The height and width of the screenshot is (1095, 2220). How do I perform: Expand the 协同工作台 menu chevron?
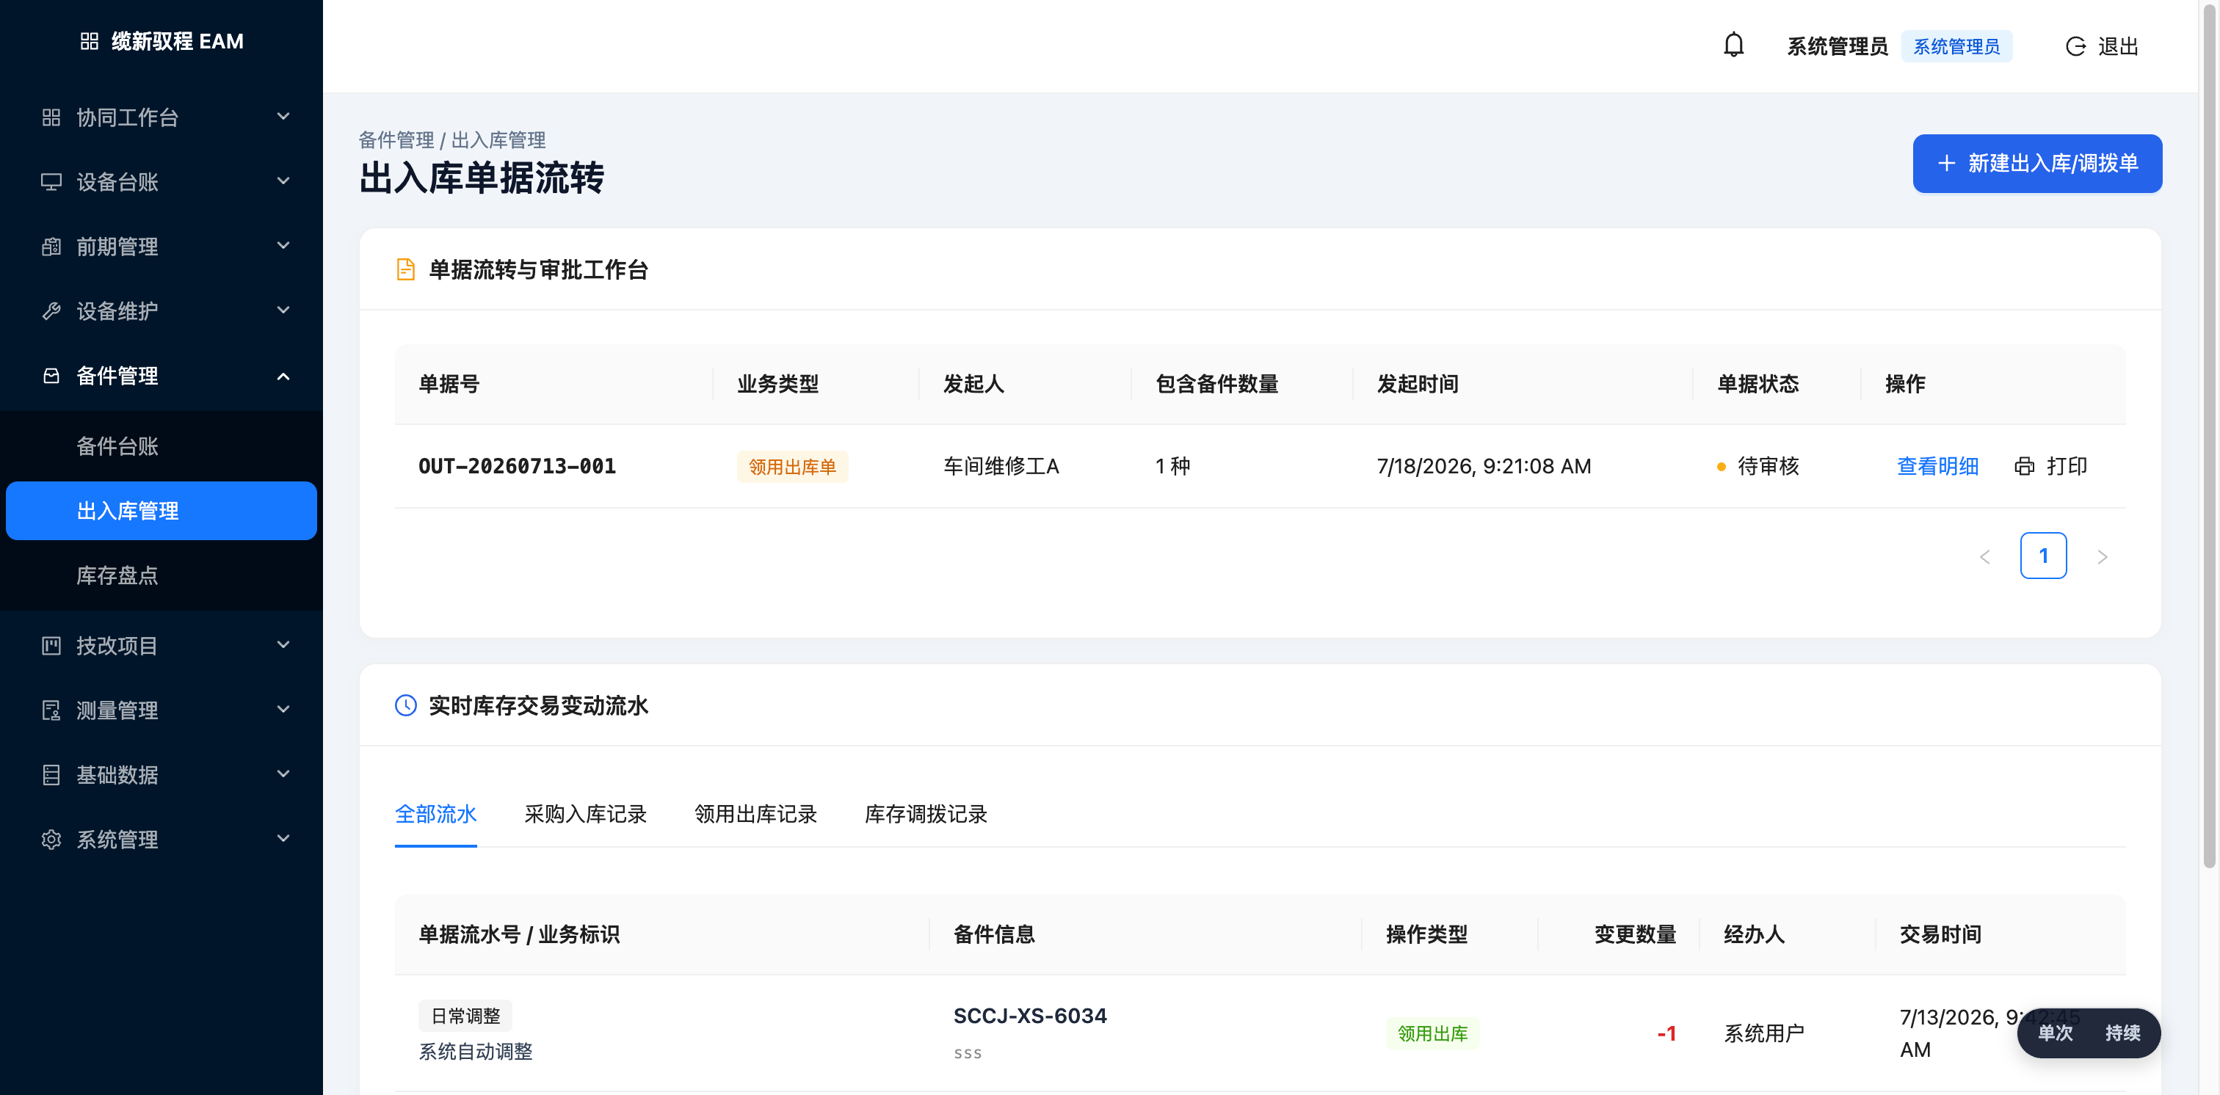283,116
